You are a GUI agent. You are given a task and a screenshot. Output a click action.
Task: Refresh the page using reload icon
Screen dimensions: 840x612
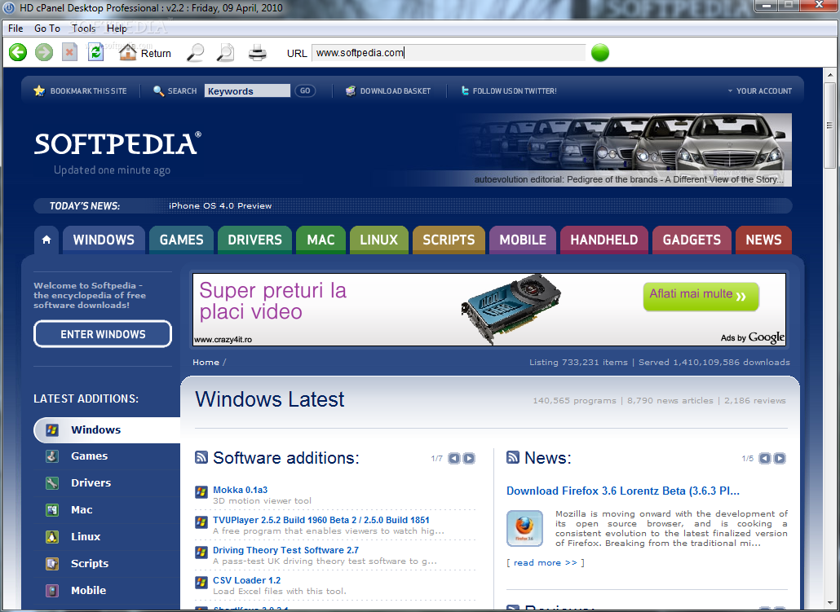coord(96,52)
